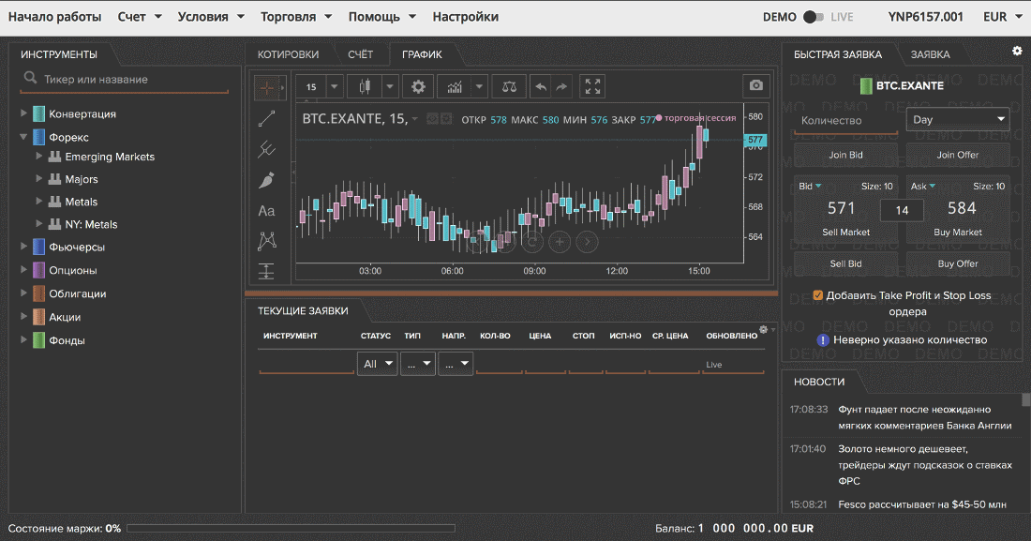Click the Количество quantity input field

(x=845, y=121)
